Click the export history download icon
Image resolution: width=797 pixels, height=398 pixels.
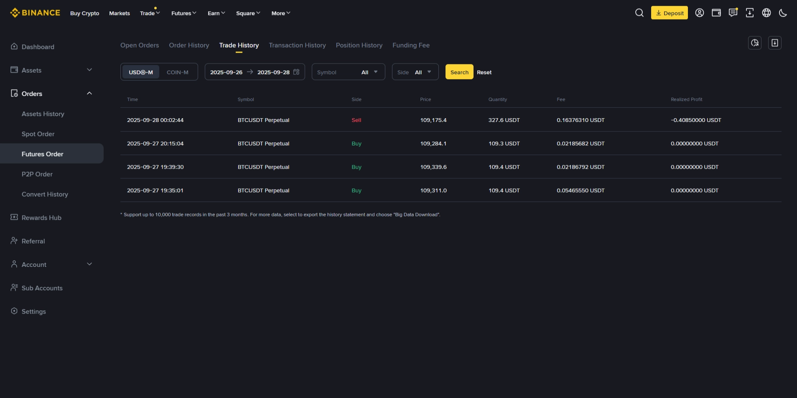point(774,43)
